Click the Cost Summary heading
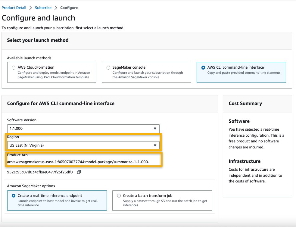Screen dimensions: 296x227 pos(245,103)
